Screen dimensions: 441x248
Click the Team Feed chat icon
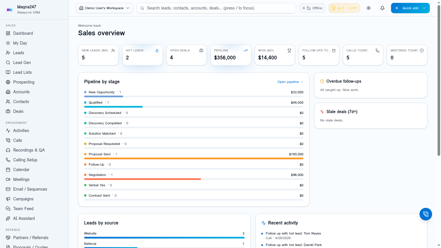(8, 209)
